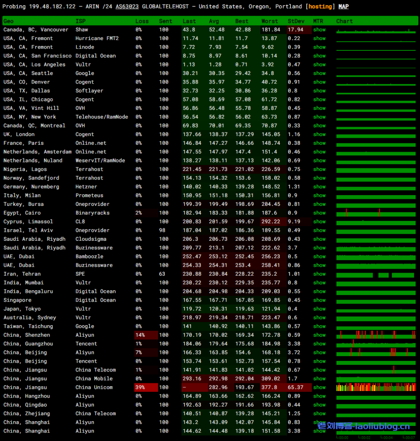Show MTR for Iran, Tehran SPE
The image size is (420, 441).
pos(319,274)
